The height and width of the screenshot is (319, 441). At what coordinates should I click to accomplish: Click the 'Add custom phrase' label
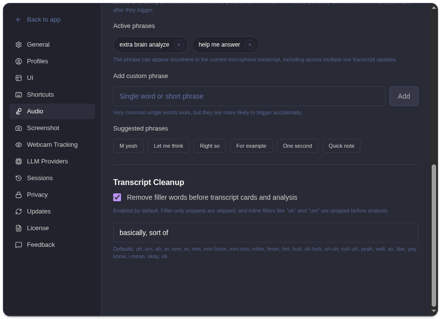coord(140,76)
